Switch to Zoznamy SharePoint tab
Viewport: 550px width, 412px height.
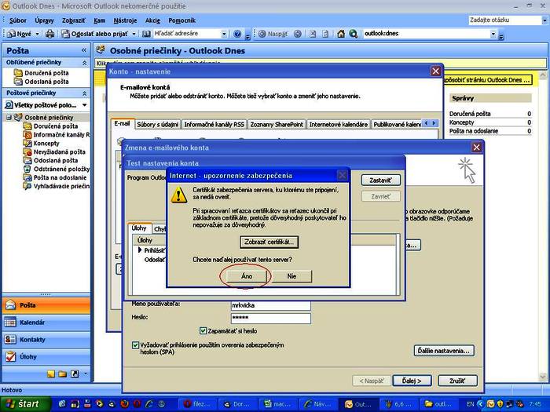point(277,124)
